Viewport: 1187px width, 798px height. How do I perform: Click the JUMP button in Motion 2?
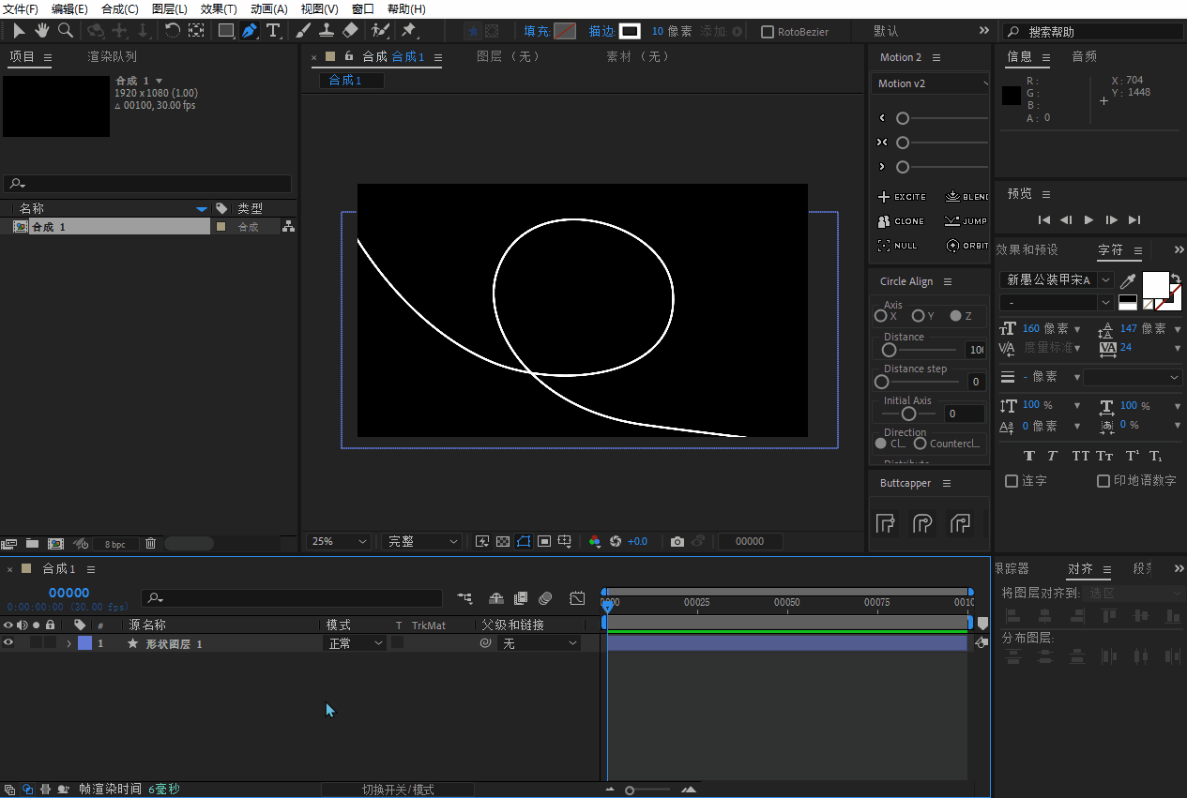click(966, 221)
